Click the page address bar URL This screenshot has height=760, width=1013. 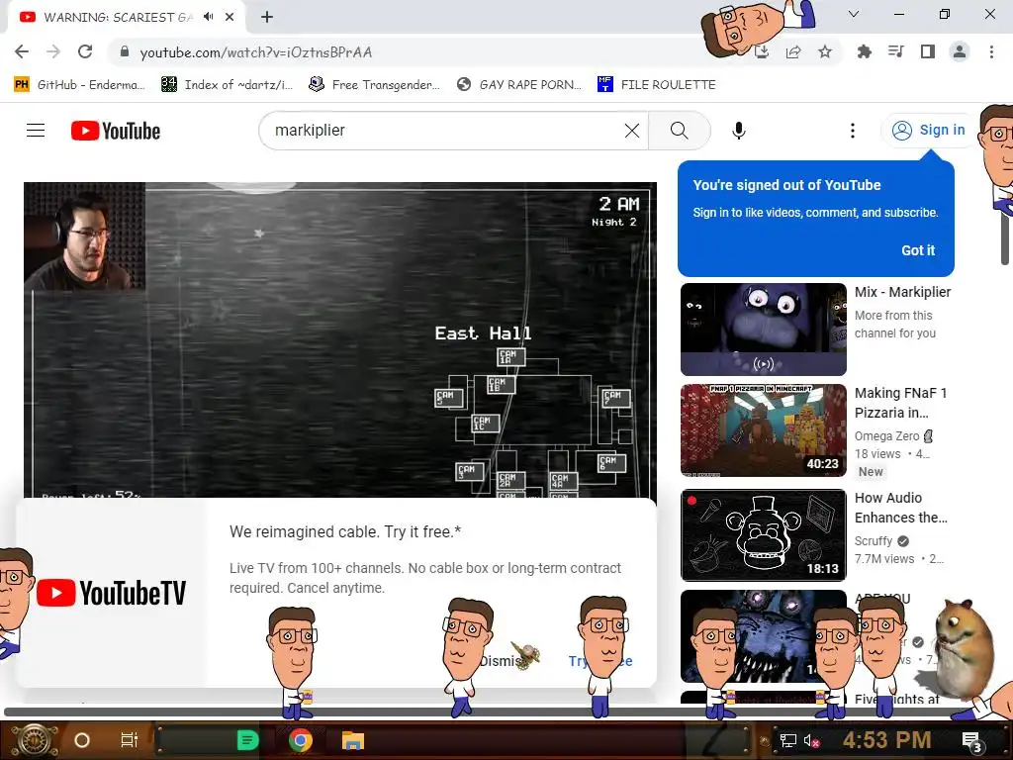tap(256, 52)
